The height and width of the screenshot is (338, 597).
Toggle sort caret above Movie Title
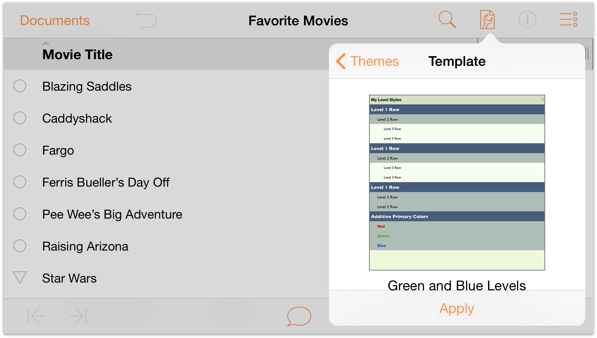coord(46,44)
